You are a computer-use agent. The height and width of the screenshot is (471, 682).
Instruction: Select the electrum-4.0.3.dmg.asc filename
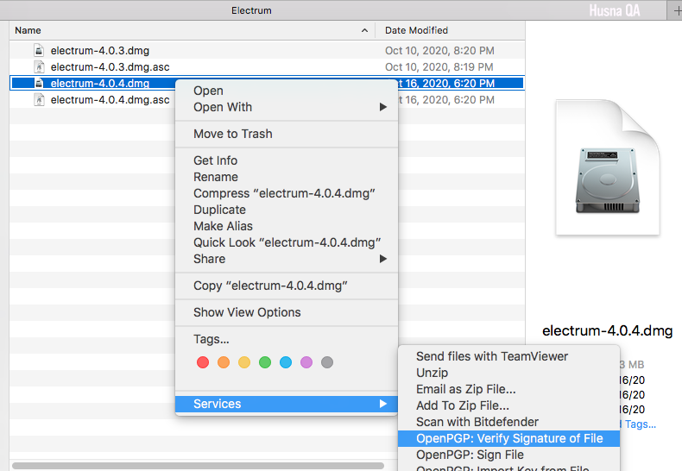[110, 67]
